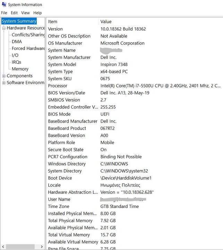The width and height of the screenshot is (223, 250).
Task: Collapse the Hardware Resources node
Action: click(4, 28)
